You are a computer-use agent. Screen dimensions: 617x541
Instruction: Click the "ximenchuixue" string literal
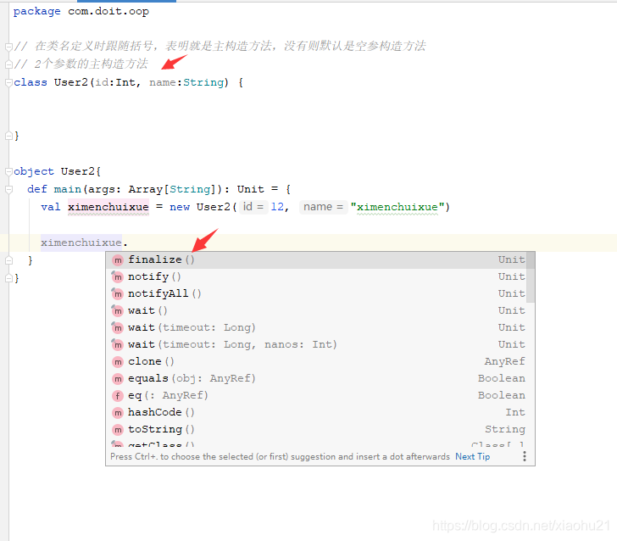[397, 207]
